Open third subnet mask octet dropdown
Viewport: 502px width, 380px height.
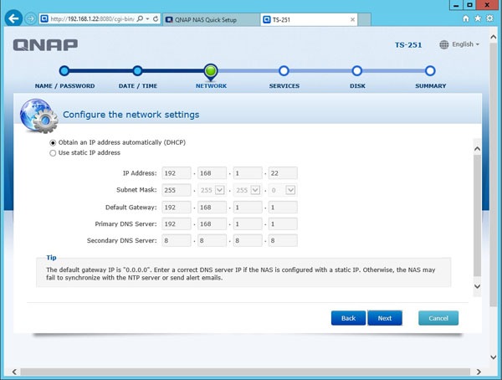[255, 190]
